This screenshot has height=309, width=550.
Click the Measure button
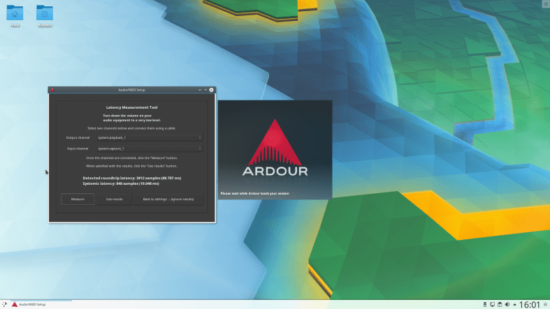(78, 199)
